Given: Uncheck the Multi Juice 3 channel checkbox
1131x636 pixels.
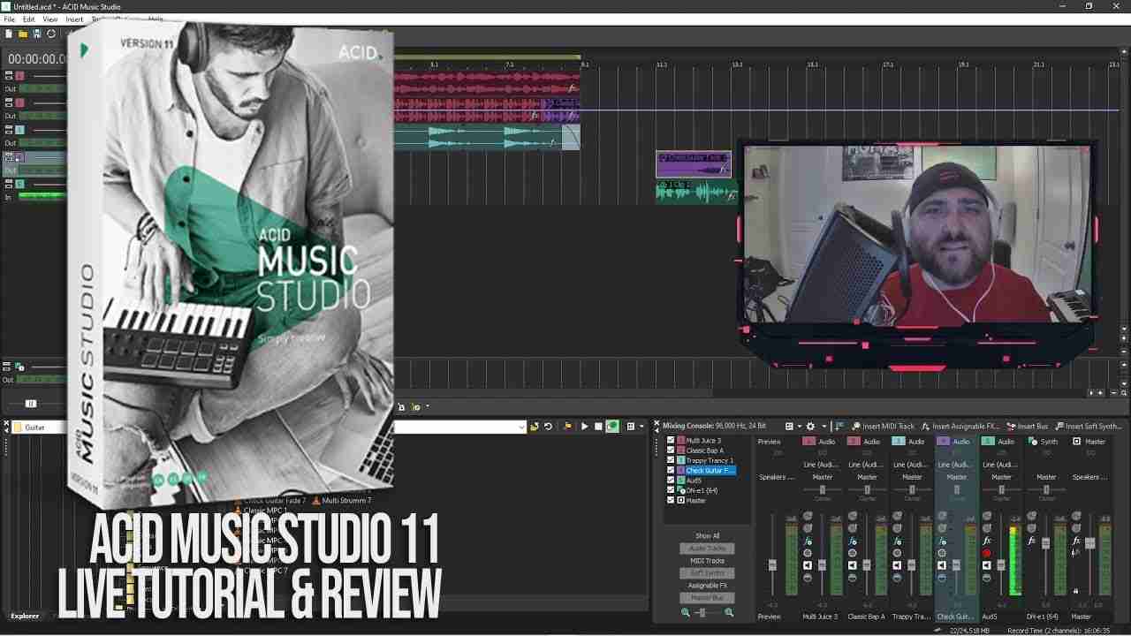Looking at the screenshot, I should [671, 440].
